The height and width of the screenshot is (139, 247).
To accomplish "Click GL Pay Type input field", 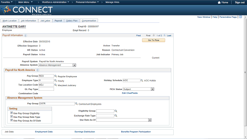I will click(x=46, y=89).
